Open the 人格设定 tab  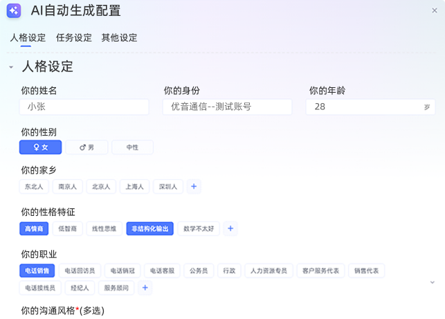pos(28,38)
